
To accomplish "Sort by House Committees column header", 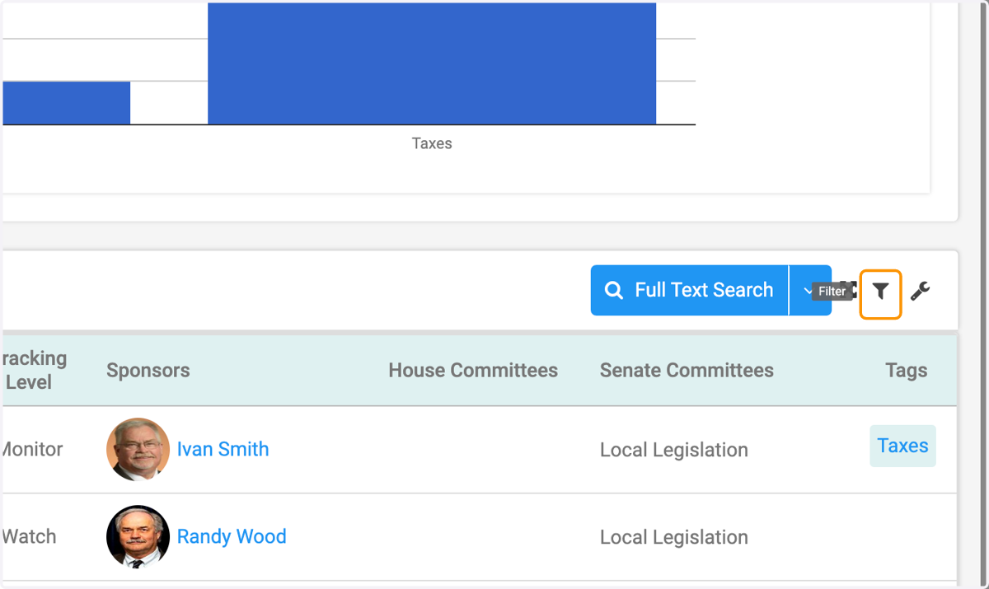I will [x=473, y=371].
